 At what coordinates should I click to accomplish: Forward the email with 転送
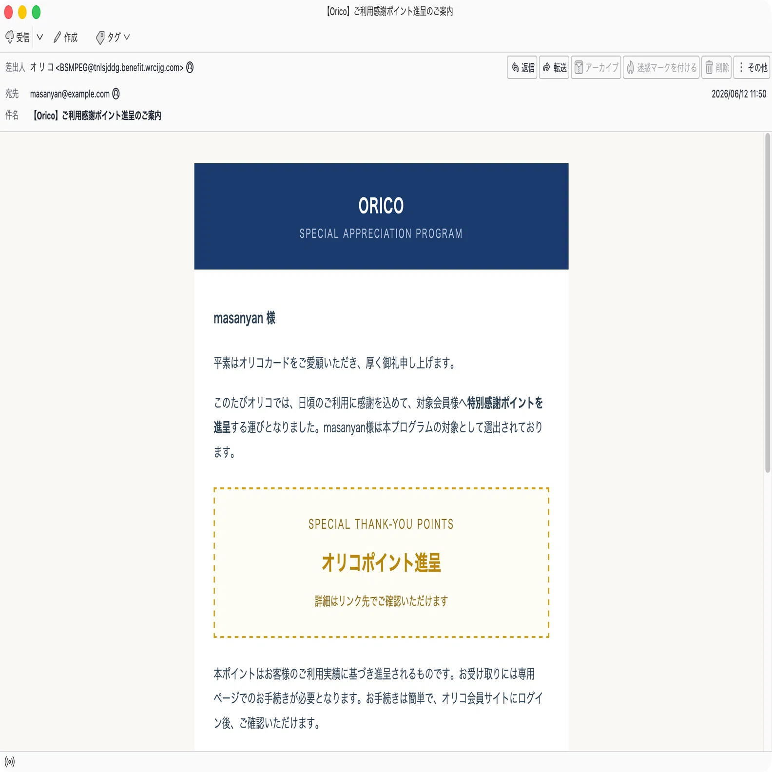tap(554, 67)
